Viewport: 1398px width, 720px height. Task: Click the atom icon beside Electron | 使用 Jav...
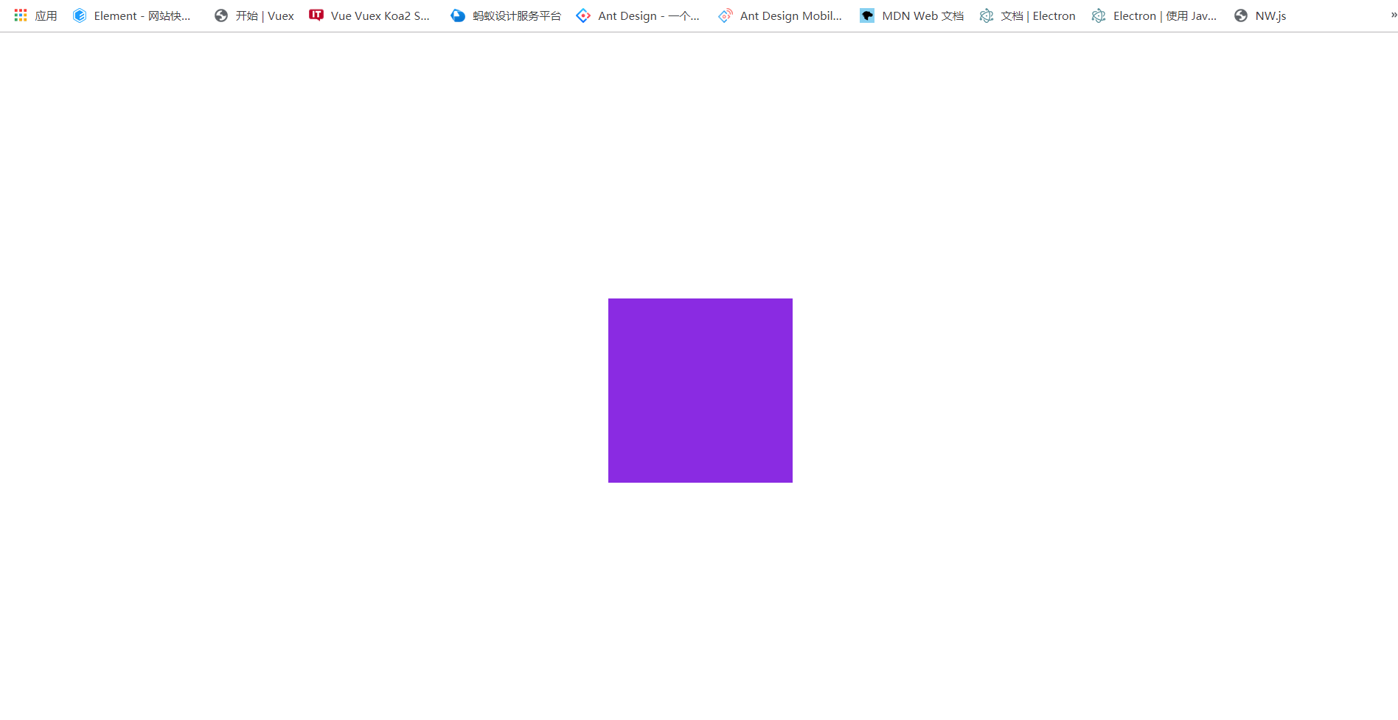1099,15
